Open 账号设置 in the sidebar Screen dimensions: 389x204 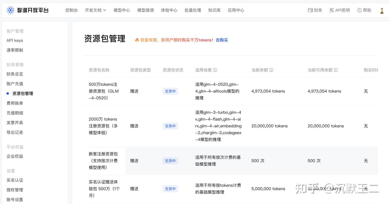tap(15, 199)
